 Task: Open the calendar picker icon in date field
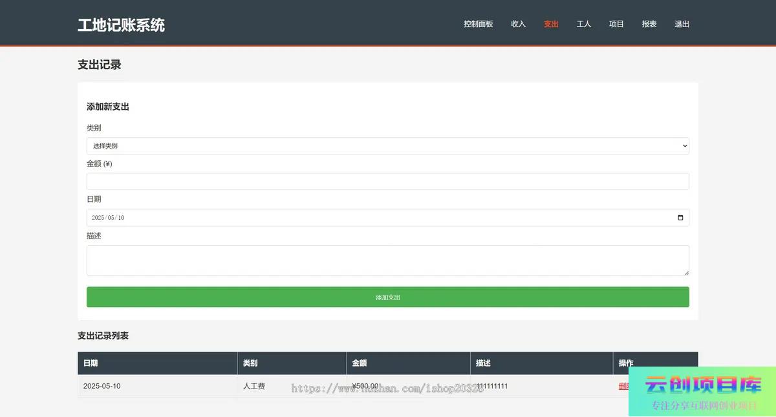680,218
